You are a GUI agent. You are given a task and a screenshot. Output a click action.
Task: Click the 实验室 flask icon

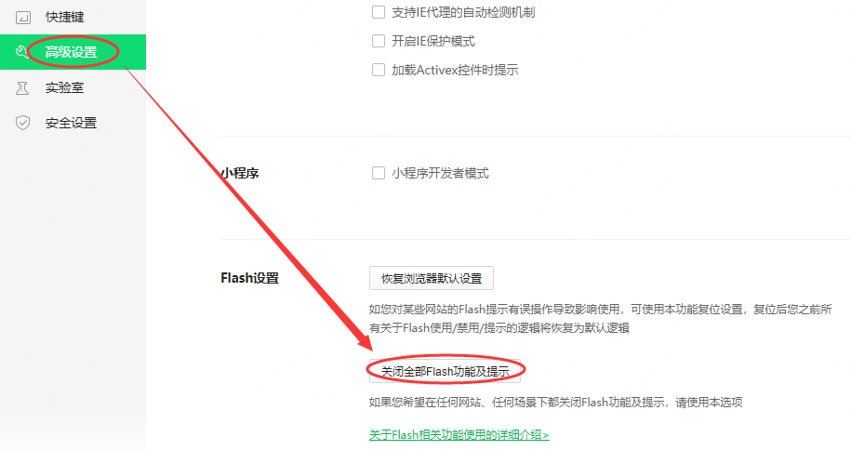[x=22, y=87]
